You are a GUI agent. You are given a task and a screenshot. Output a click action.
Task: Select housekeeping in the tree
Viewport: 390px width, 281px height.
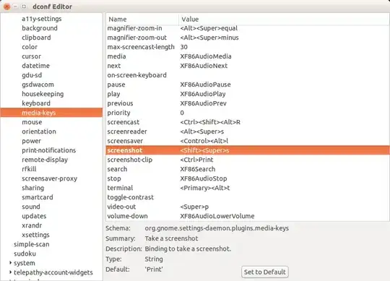43,94
